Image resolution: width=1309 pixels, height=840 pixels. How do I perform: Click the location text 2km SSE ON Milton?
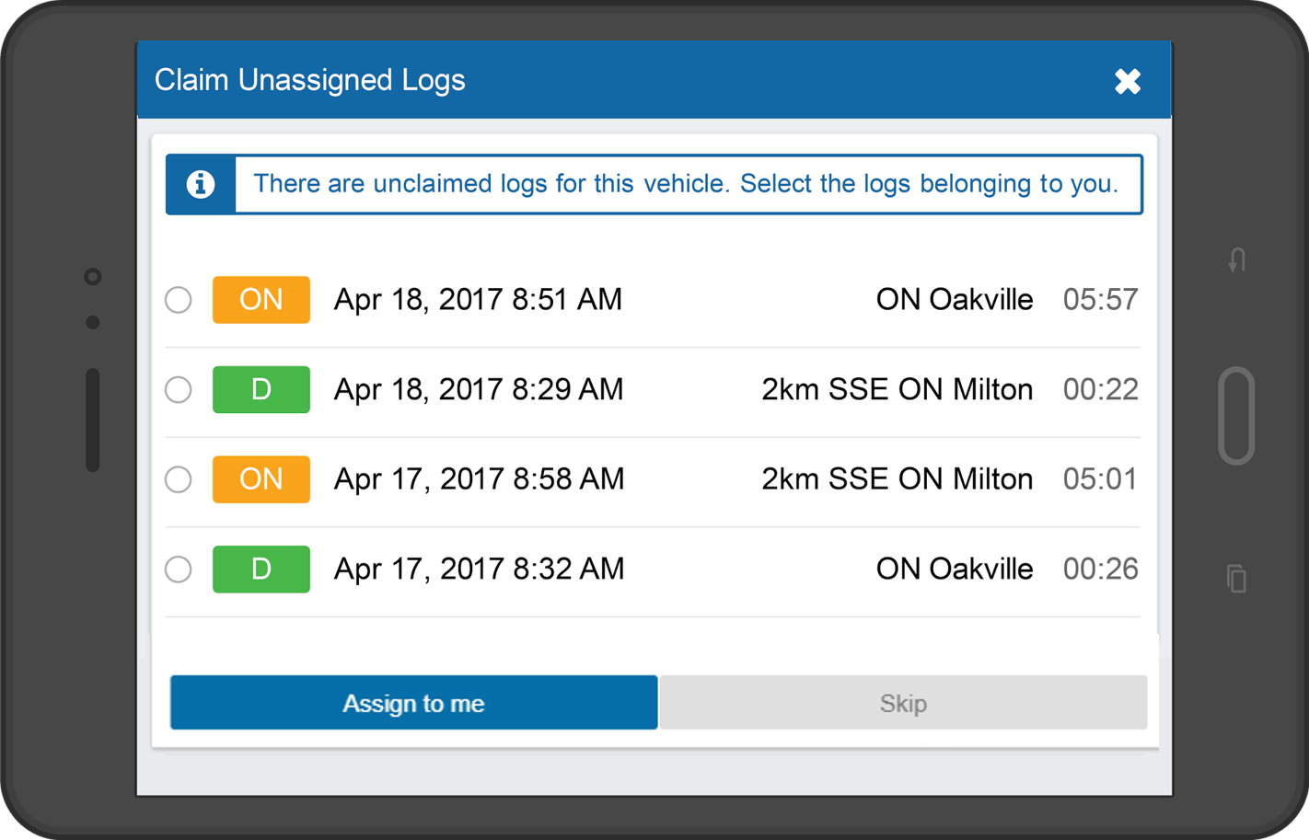898,389
